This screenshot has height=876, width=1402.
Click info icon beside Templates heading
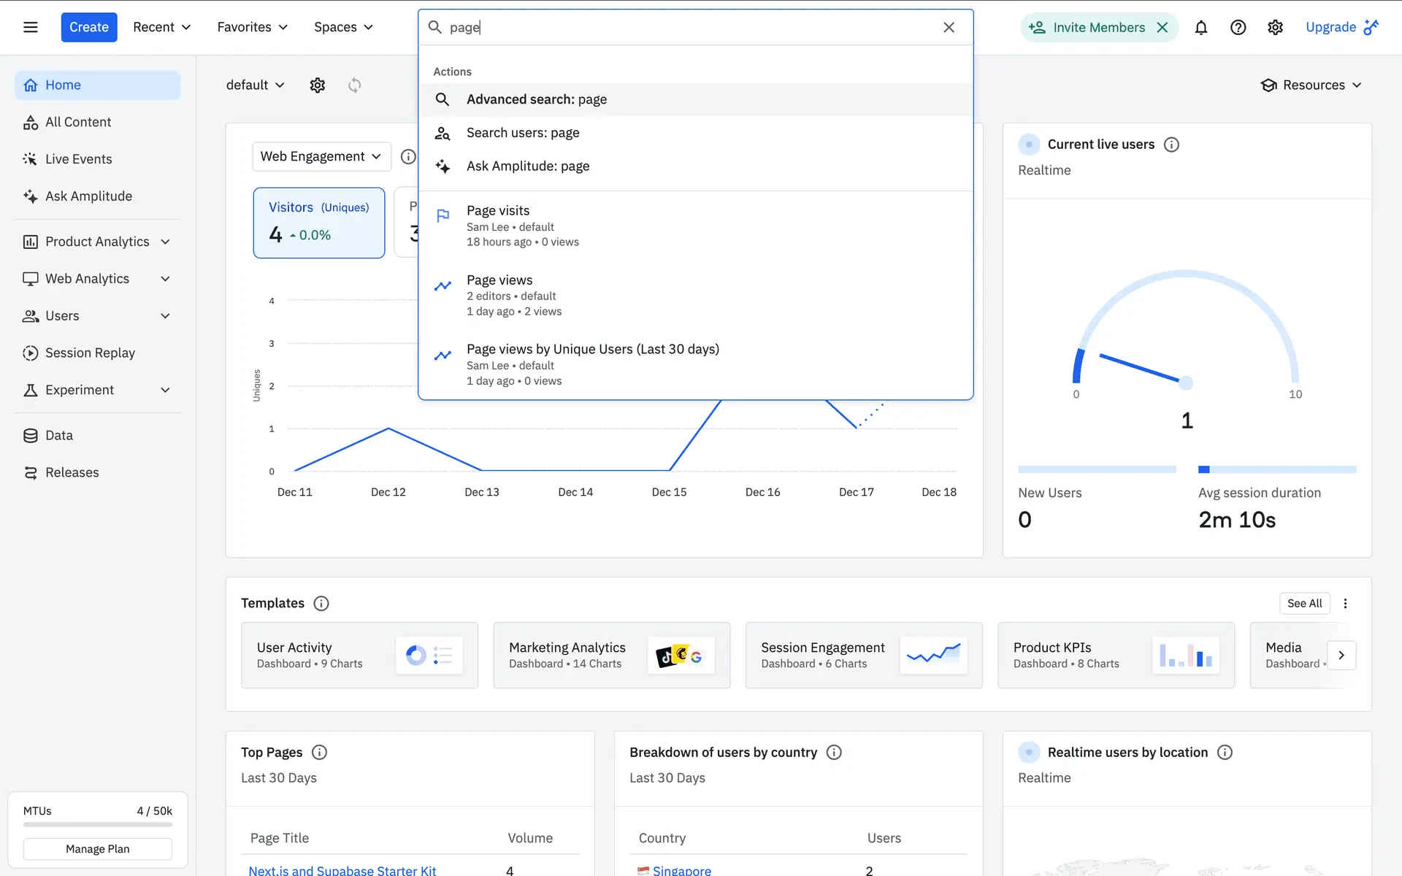click(x=321, y=603)
